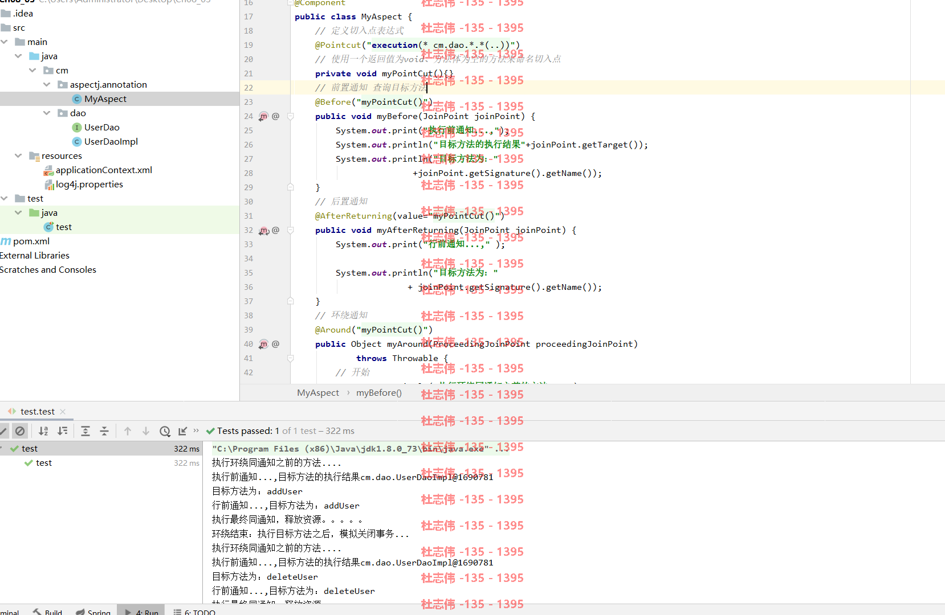Click the UserDao interface icon
945x615 pixels.
[x=77, y=127]
